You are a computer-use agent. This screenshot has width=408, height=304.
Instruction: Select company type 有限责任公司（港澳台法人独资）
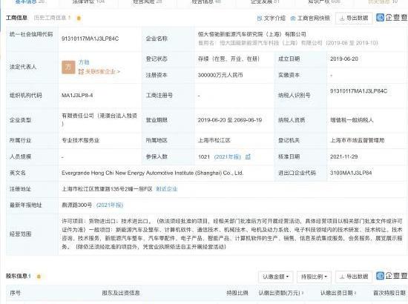[99, 119]
